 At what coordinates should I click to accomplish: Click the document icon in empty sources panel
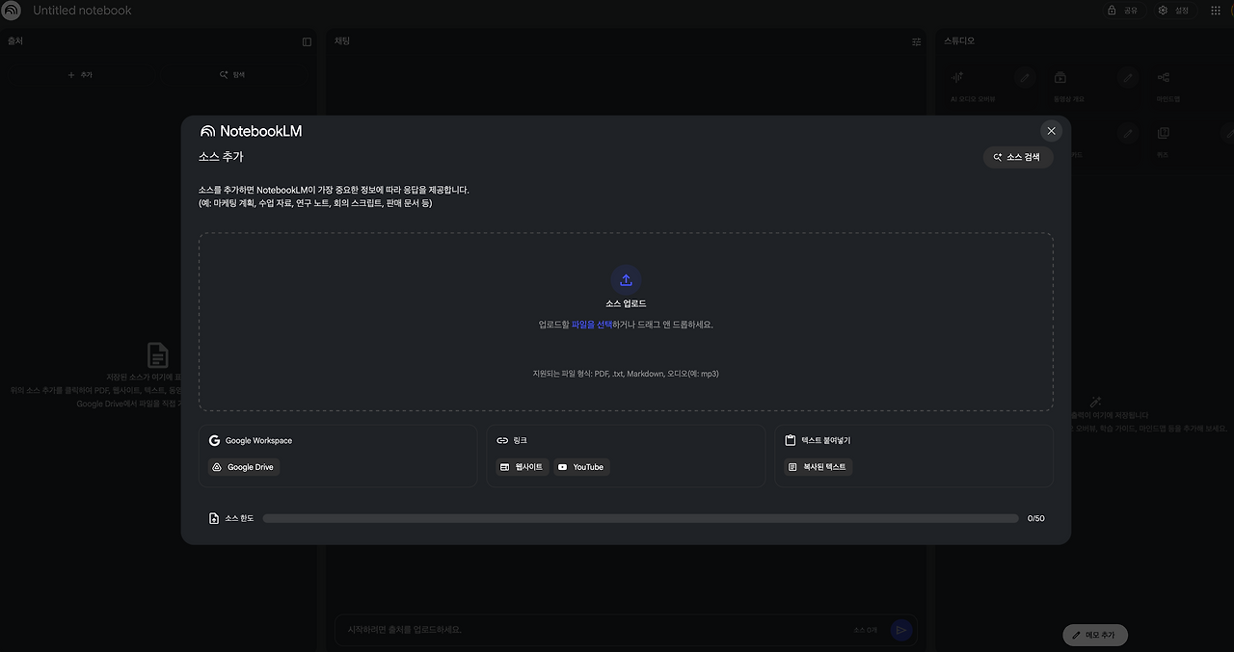(158, 355)
